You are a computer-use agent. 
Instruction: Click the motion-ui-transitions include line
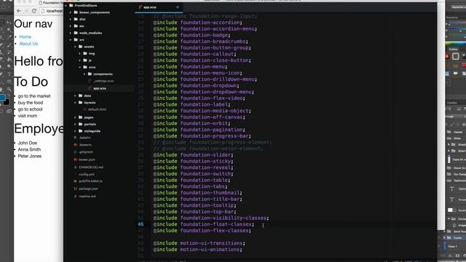tap(199, 243)
